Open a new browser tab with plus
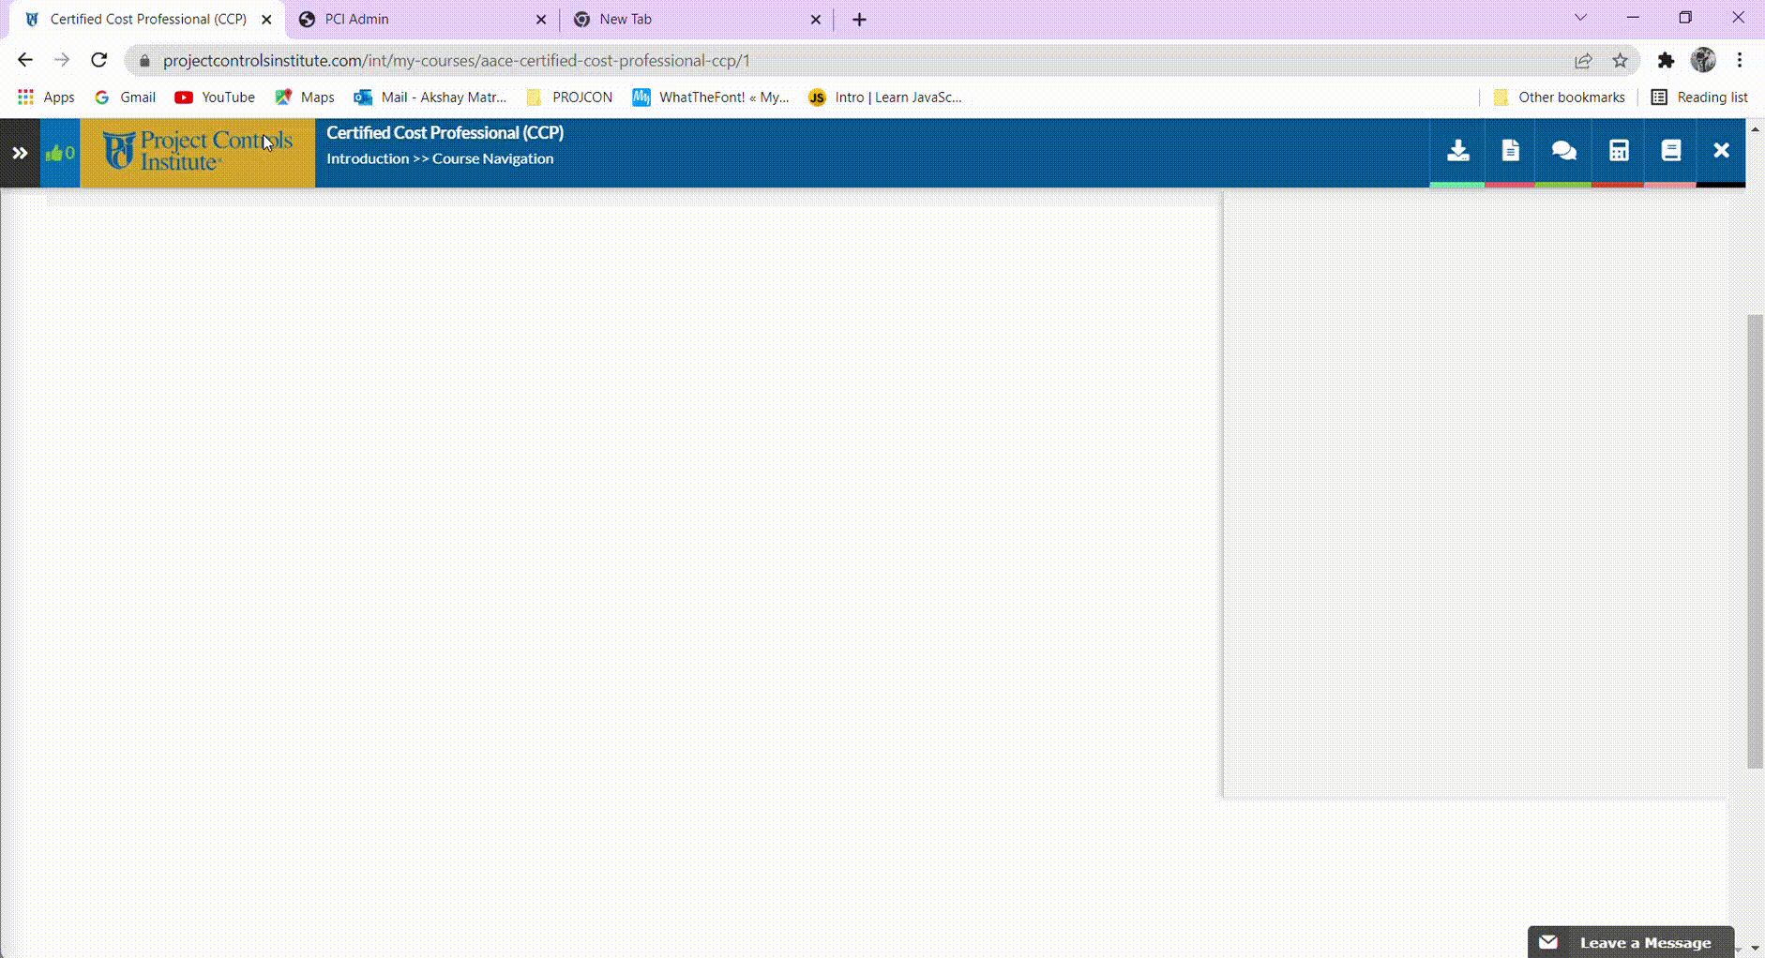The width and height of the screenshot is (1765, 958). (x=859, y=19)
